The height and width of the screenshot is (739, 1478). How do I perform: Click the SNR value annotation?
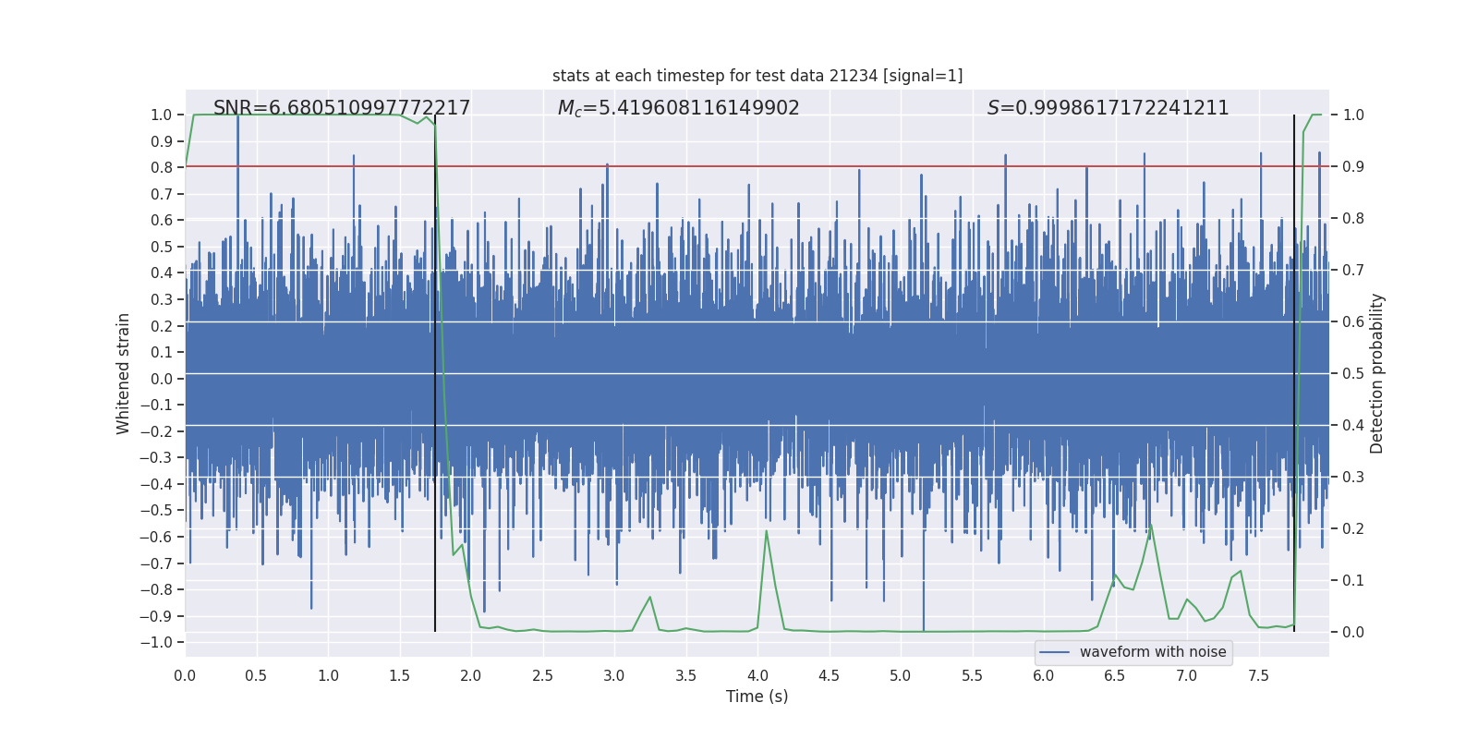[342, 108]
